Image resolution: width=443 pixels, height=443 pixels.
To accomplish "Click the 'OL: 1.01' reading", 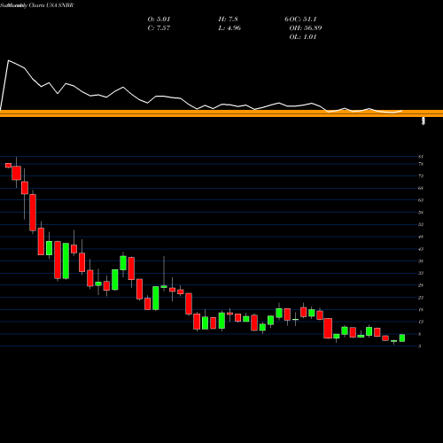I will click(x=303, y=37).
